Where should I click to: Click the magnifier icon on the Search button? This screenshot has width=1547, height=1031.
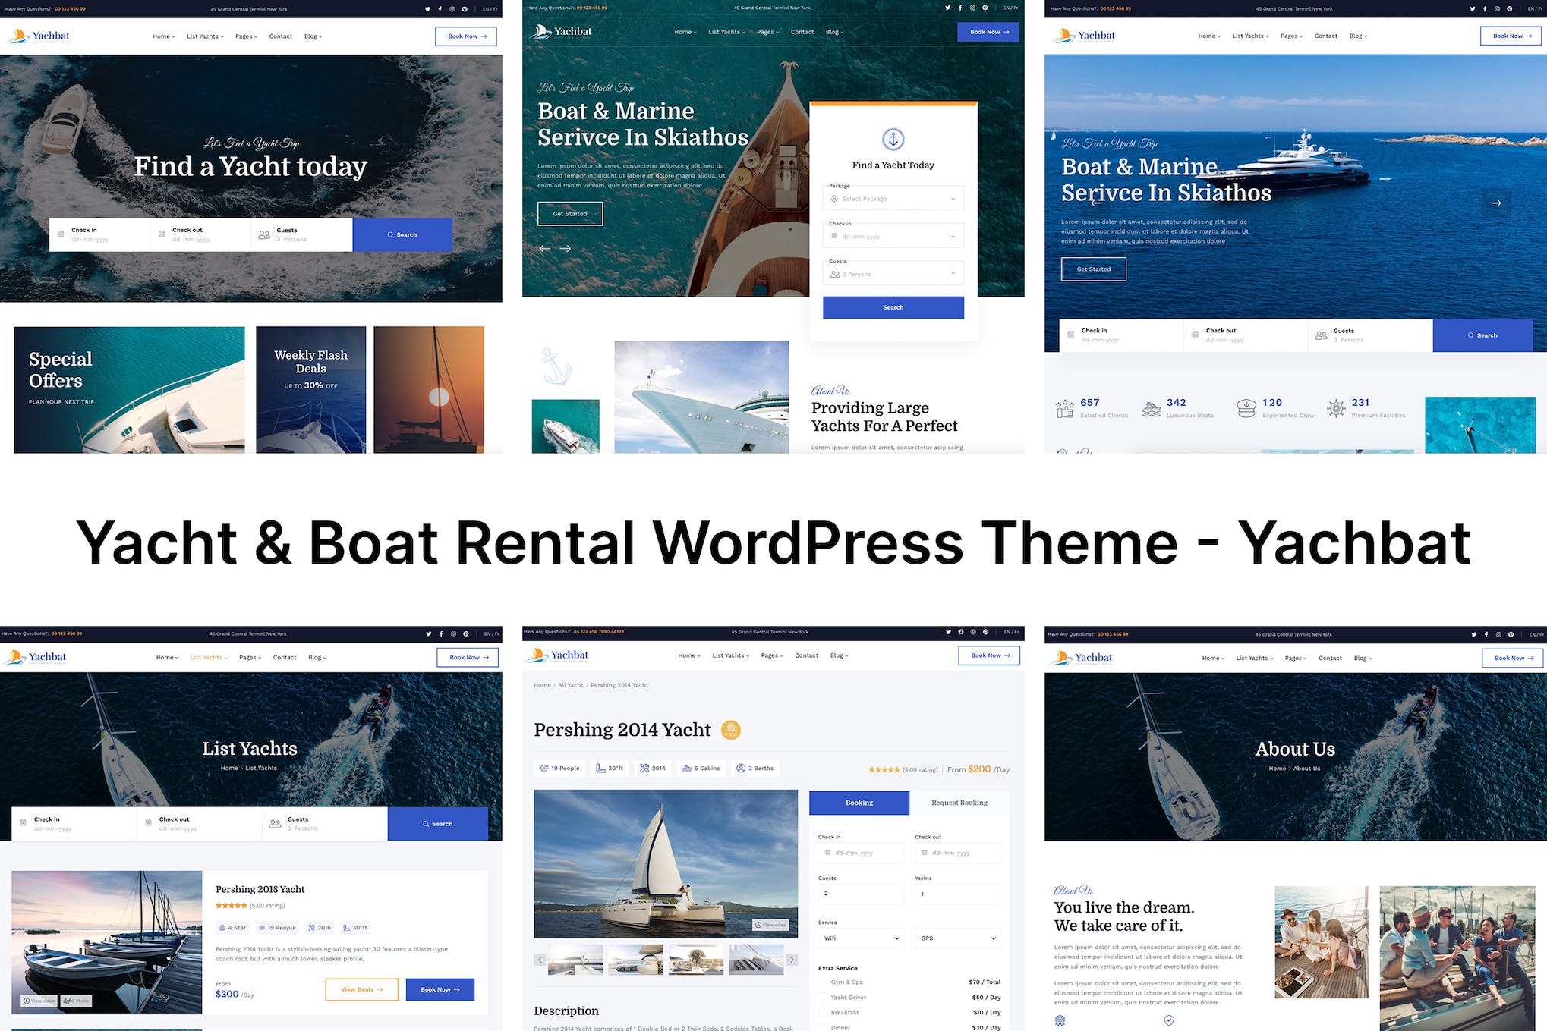pos(391,234)
